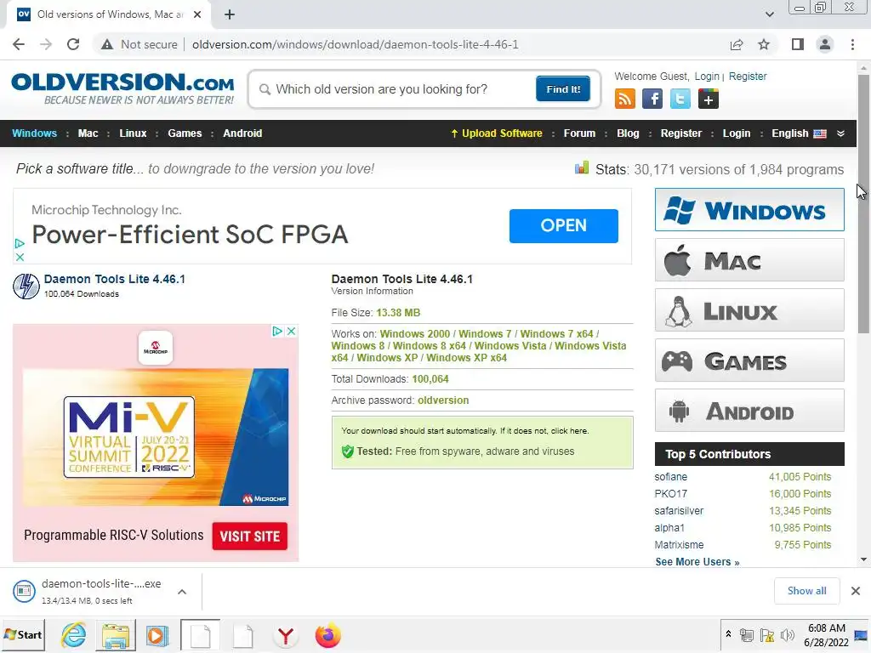The width and height of the screenshot is (871, 653).
Task: Select Games in the navigation bar
Action: pos(185,133)
